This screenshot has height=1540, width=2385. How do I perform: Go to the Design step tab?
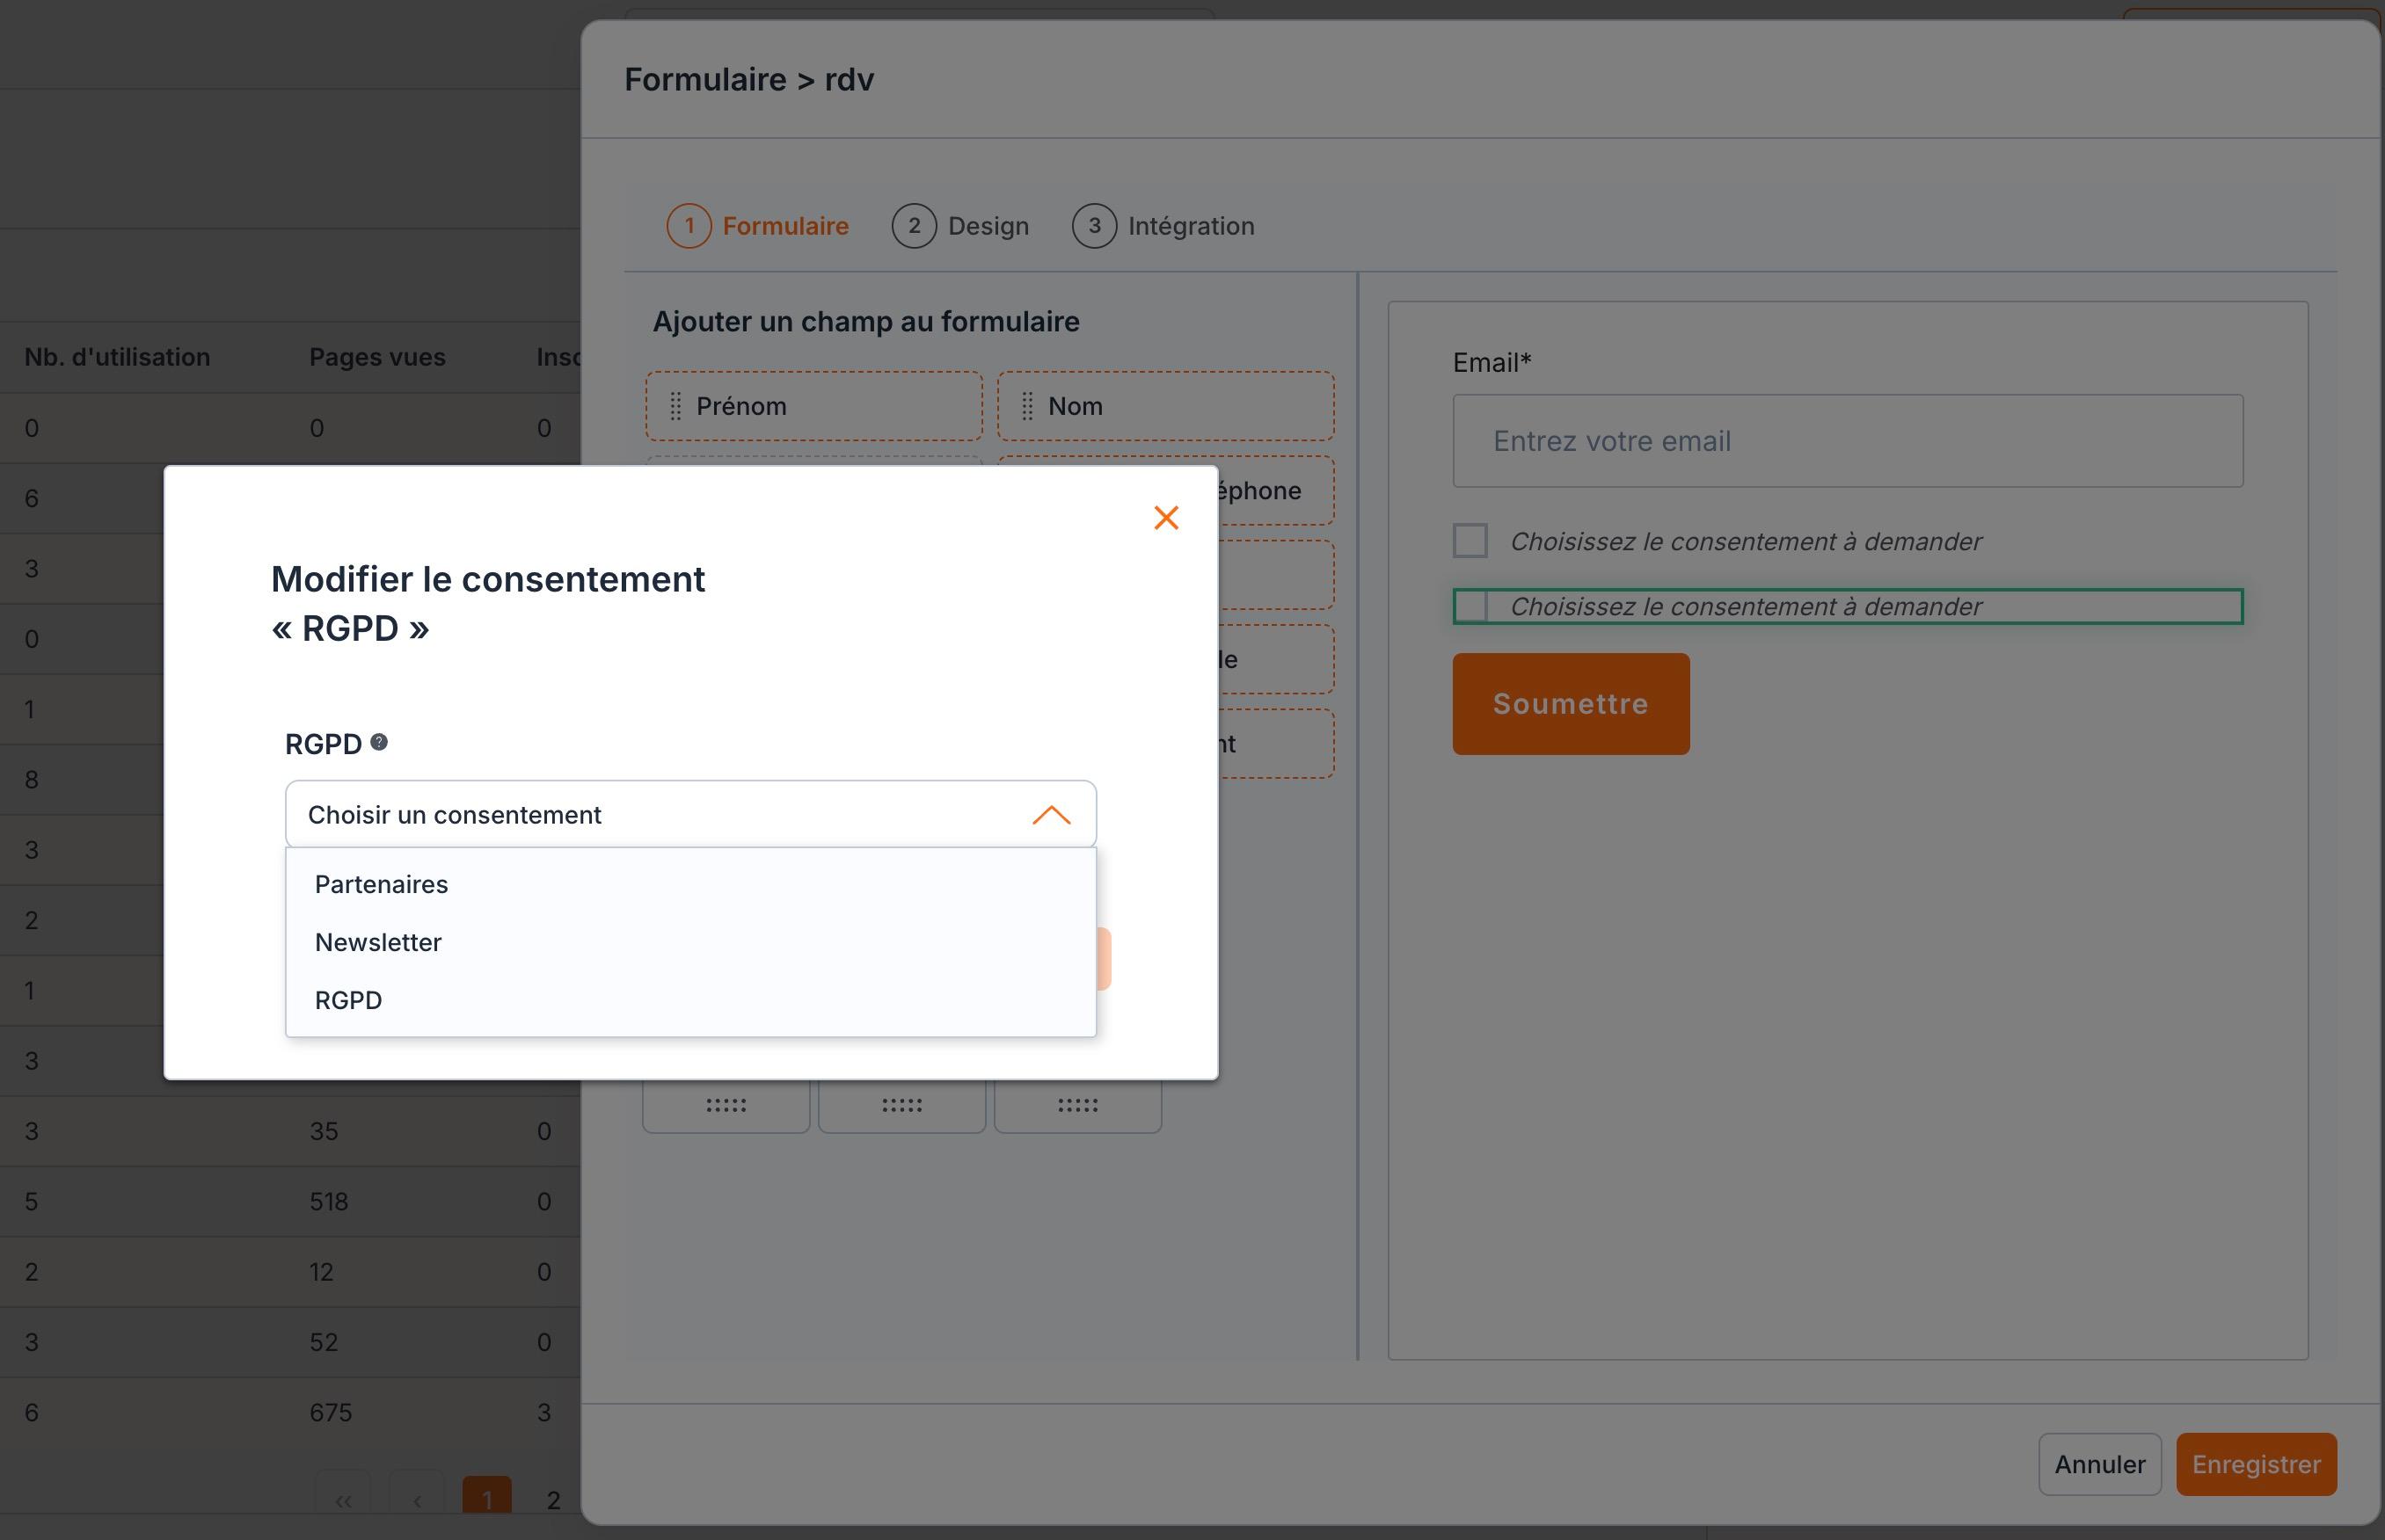[x=960, y=226]
